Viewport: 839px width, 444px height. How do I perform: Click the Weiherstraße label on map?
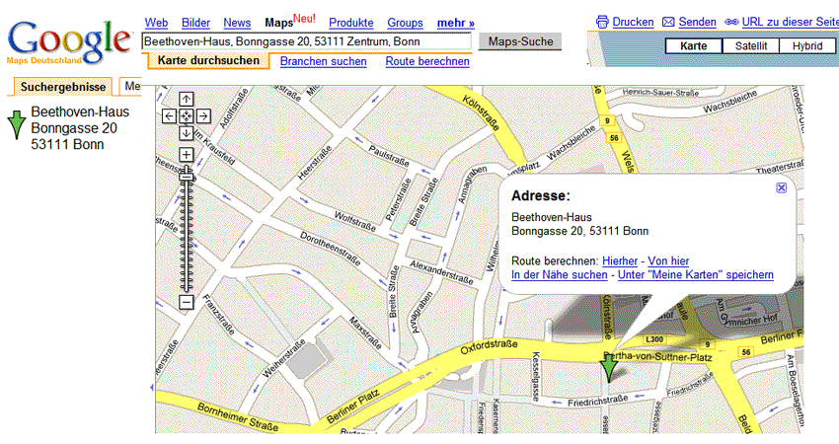[283, 358]
